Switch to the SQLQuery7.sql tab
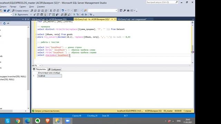The height and width of the screenshot is (124, 221). pos(49,19)
